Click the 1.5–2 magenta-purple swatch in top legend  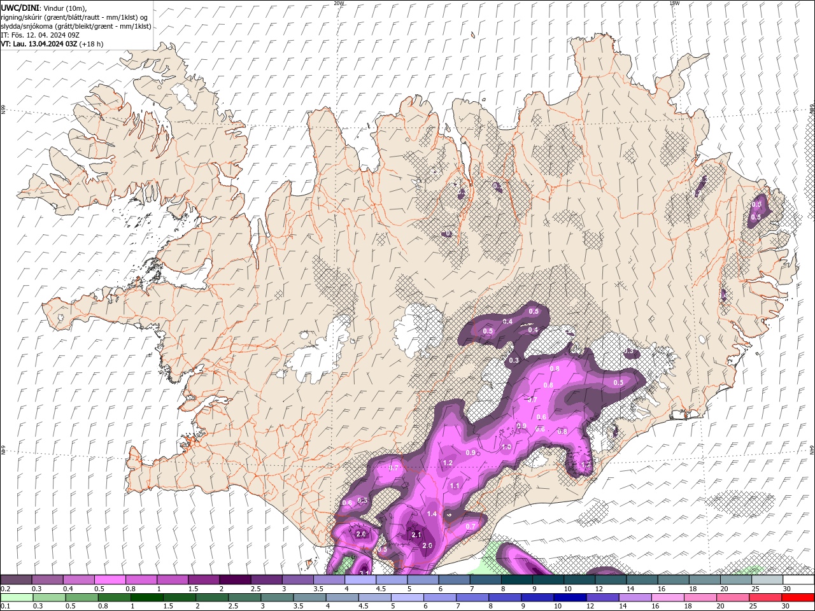point(204,580)
